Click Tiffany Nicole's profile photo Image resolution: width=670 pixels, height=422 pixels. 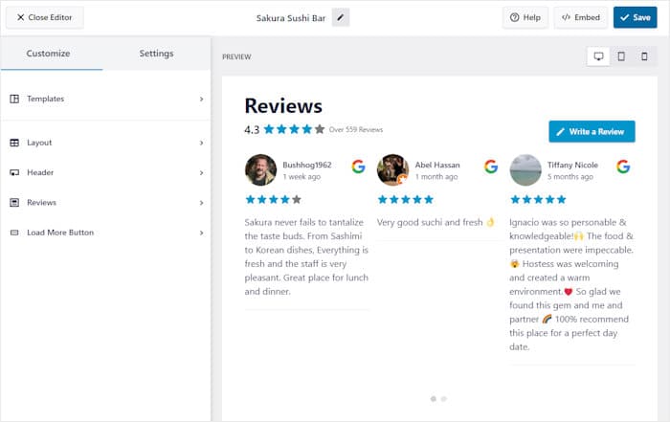click(x=525, y=170)
